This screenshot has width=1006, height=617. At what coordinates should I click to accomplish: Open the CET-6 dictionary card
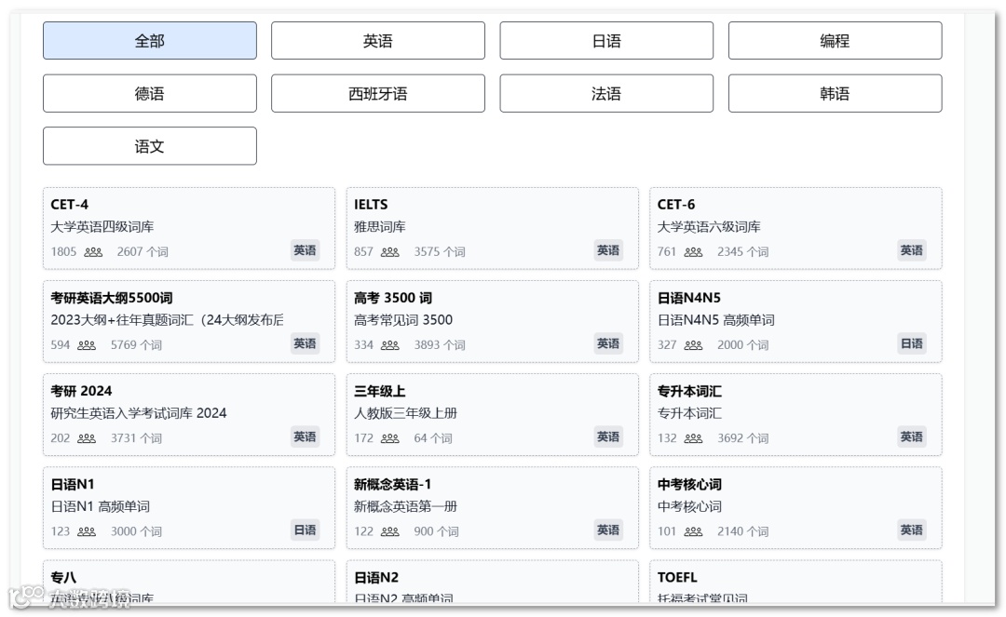pyautogui.click(x=795, y=228)
